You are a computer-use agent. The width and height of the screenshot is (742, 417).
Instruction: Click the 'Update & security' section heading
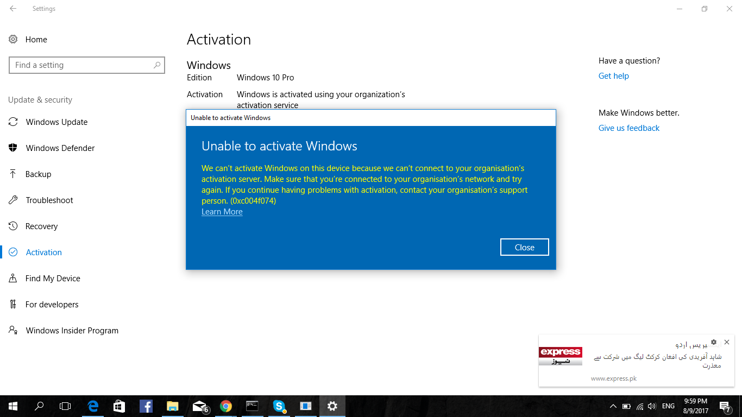[x=40, y=100]
